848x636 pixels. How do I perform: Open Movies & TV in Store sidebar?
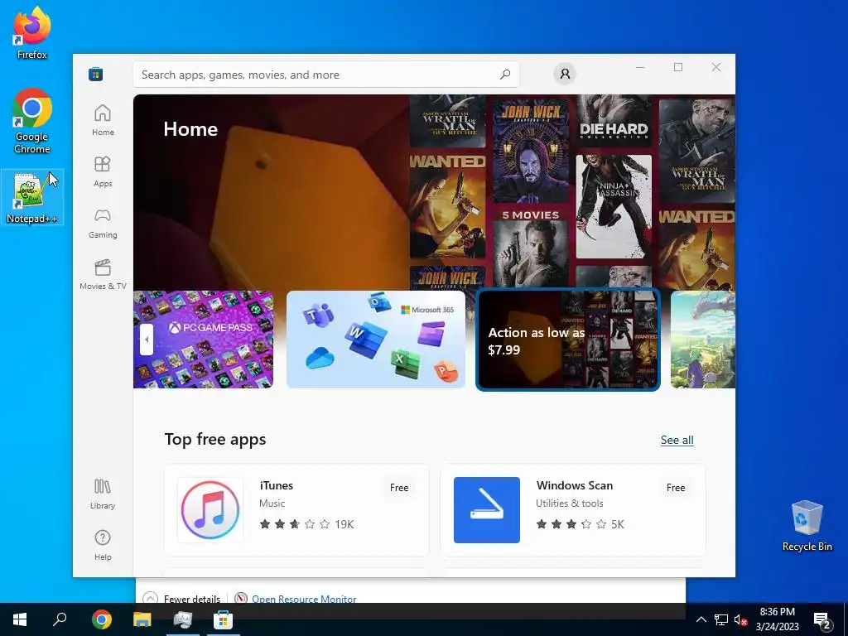103,274
